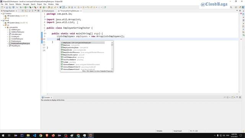This screenshot has height=138, width=245.
Task: Open the File menu
Action: [2, 4]
